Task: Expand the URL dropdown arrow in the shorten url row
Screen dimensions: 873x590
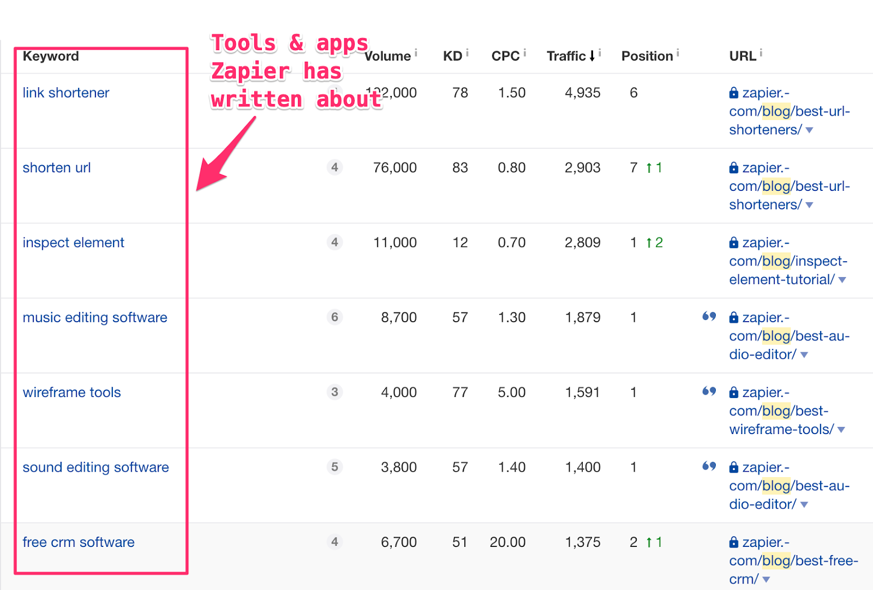Action: [x=809, y=205]
